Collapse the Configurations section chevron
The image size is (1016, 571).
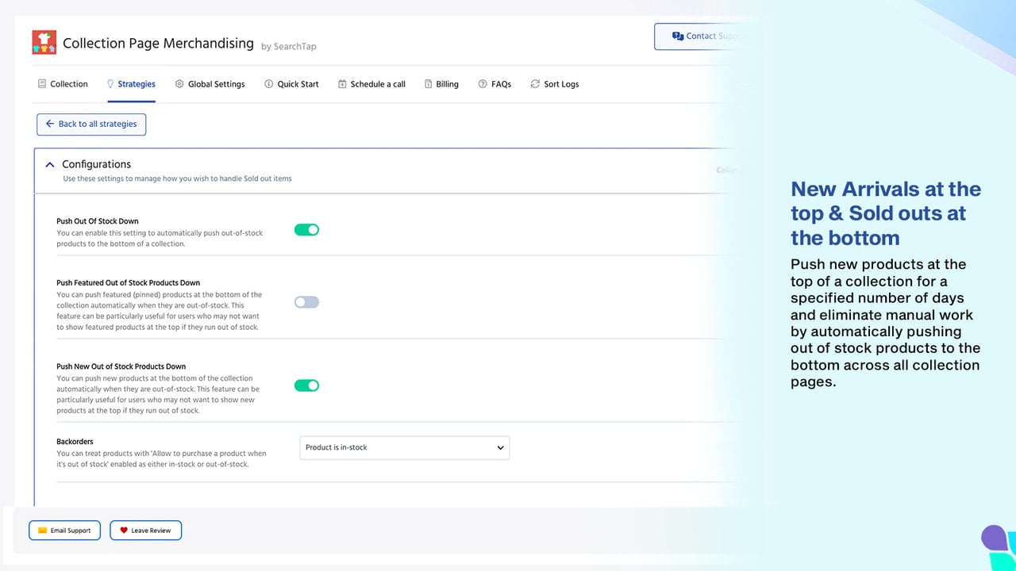50,165
